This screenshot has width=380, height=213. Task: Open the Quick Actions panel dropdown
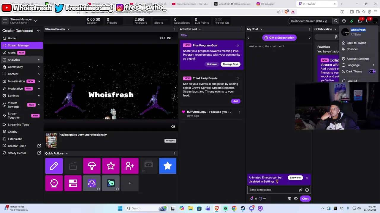pos(66,154)
